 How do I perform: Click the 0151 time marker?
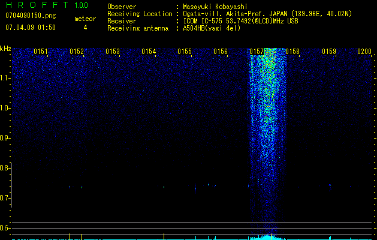[40, 52]
